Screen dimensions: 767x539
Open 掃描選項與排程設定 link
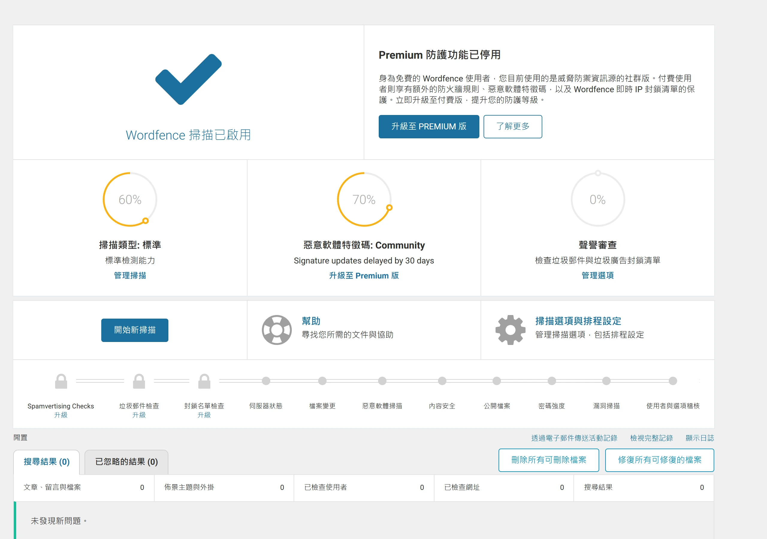(x=578, y=321)
